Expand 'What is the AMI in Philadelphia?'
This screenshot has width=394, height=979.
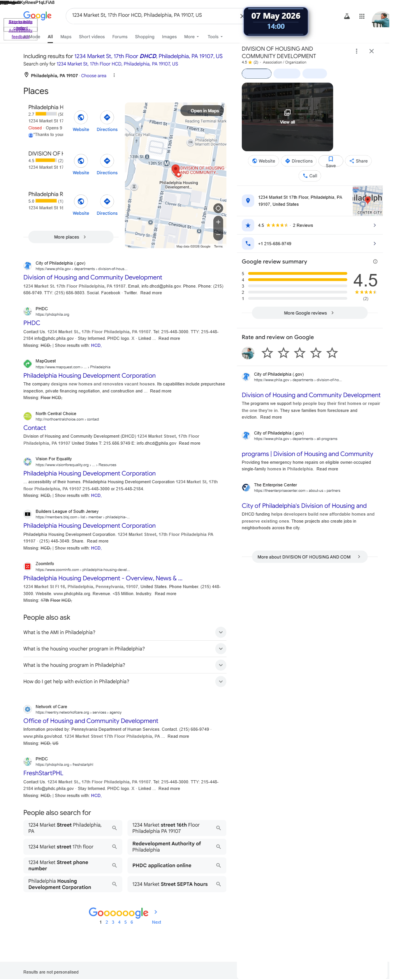[x=125, y=632]
